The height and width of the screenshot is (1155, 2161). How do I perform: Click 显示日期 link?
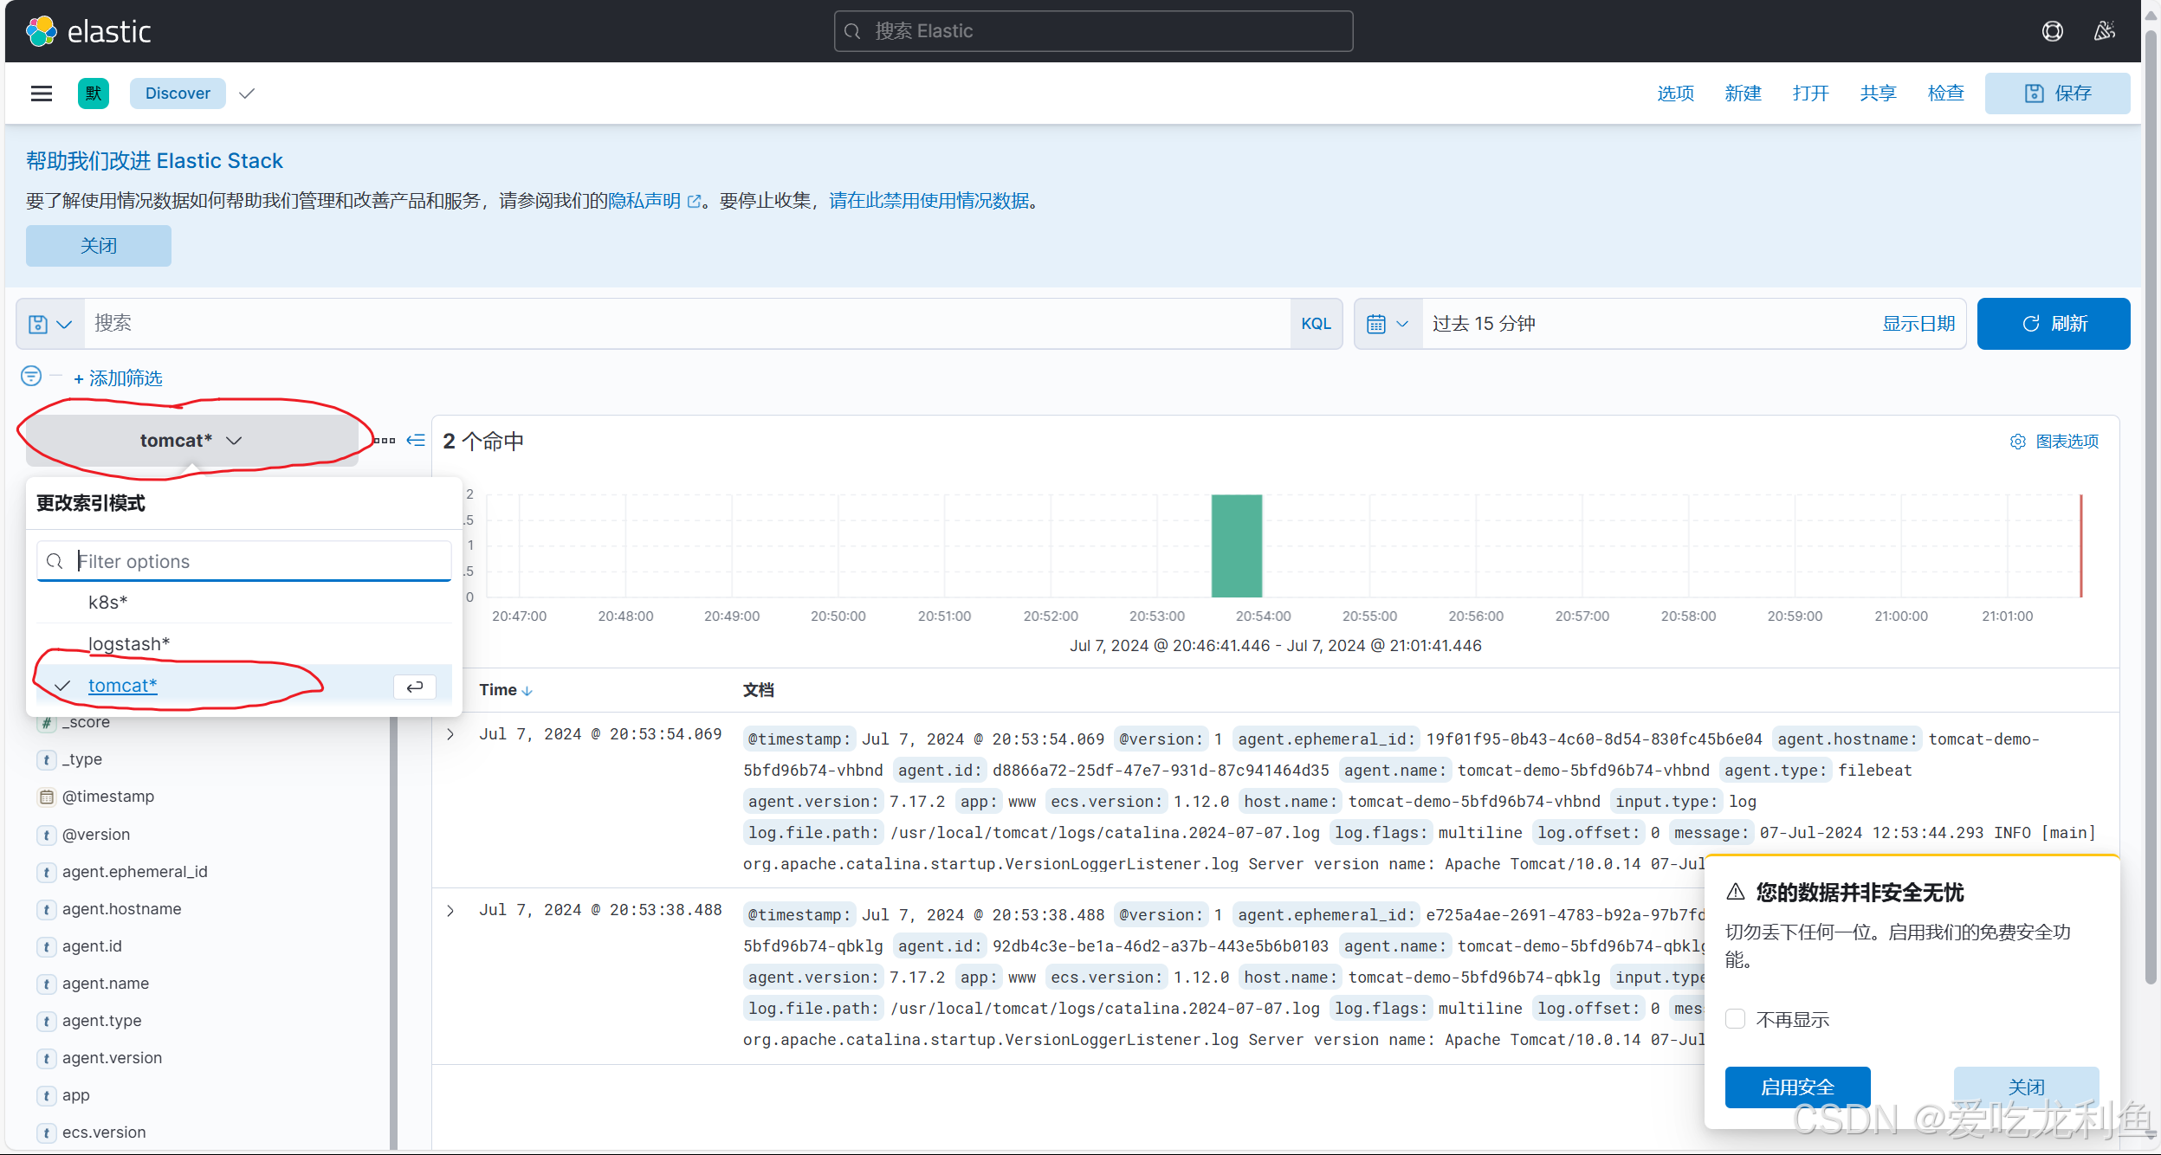tap(1918, 324)
